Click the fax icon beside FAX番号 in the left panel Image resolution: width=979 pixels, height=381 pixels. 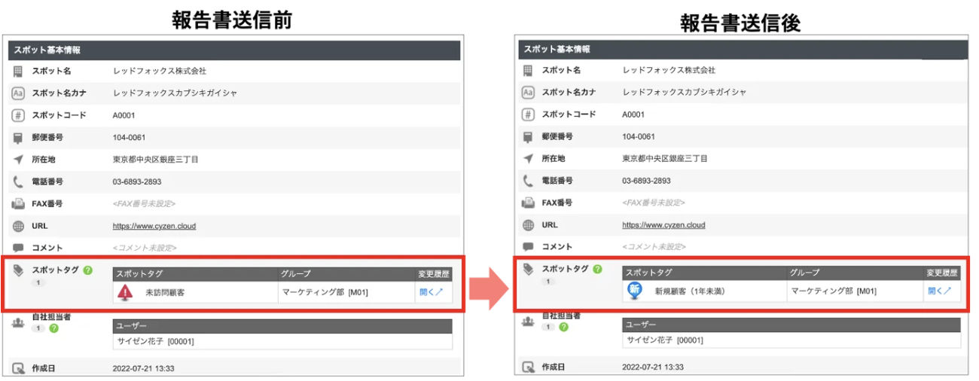[19, 203]
